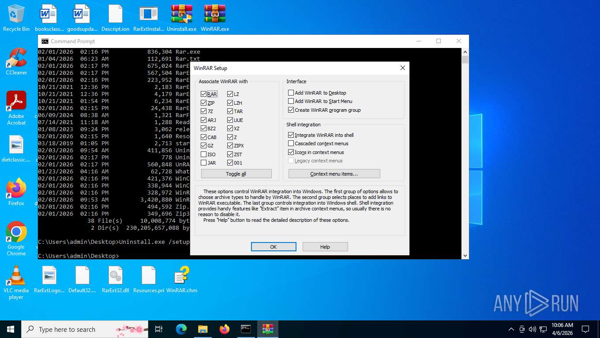Toggle the TAR association checkbox
Screen dimensions: 600x338
(230, 111)
